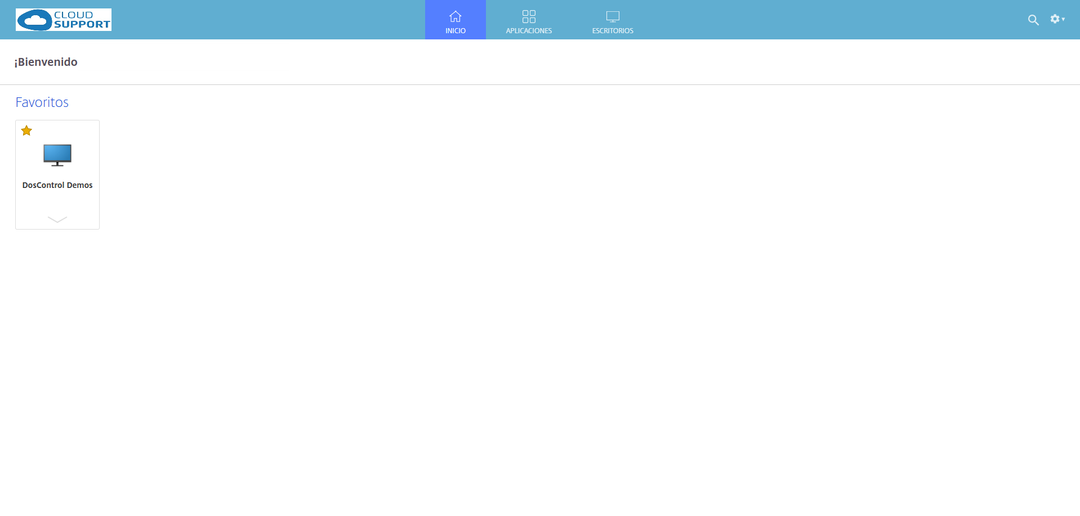Click the SUPPORT word in the logo
Viewport: 1080px width, 516px height.
point(82,25)
